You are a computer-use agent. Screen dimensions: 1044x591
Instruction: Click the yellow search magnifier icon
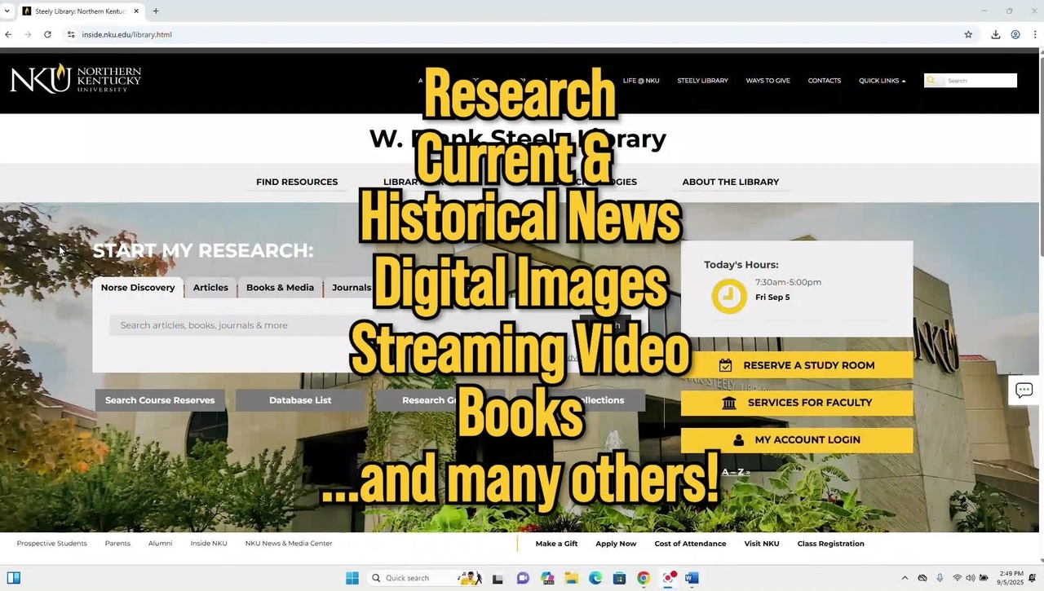pos(931,81)
